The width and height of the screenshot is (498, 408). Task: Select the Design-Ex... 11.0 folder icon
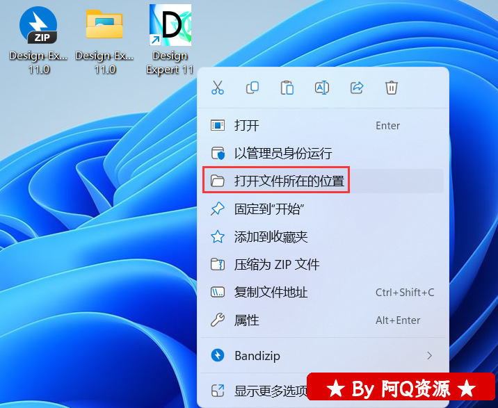tap(104, 24)
